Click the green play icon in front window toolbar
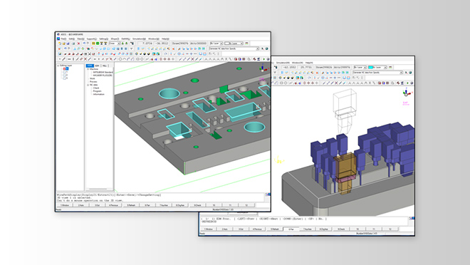Image resolution: width=470 pixels, height=265 pixels. (x=263, y=59)
